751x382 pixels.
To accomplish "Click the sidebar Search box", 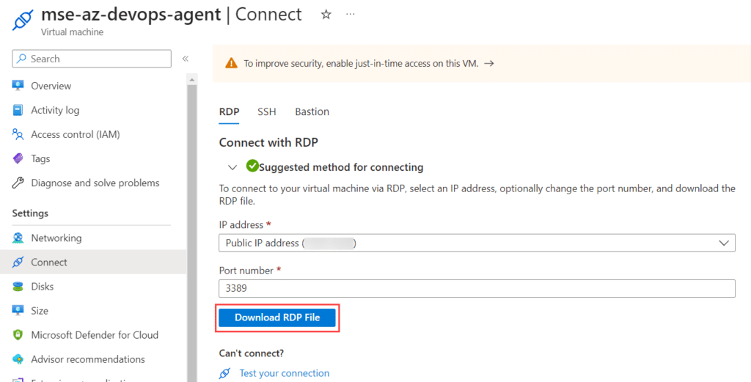I will tap(92, 59).
